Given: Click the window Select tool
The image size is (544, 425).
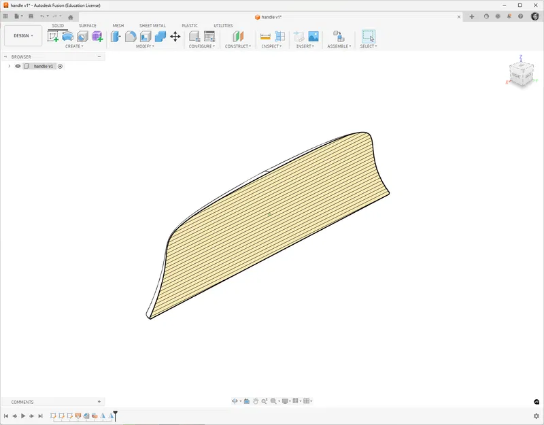Looking at the screenshot, I should [369, 37].
